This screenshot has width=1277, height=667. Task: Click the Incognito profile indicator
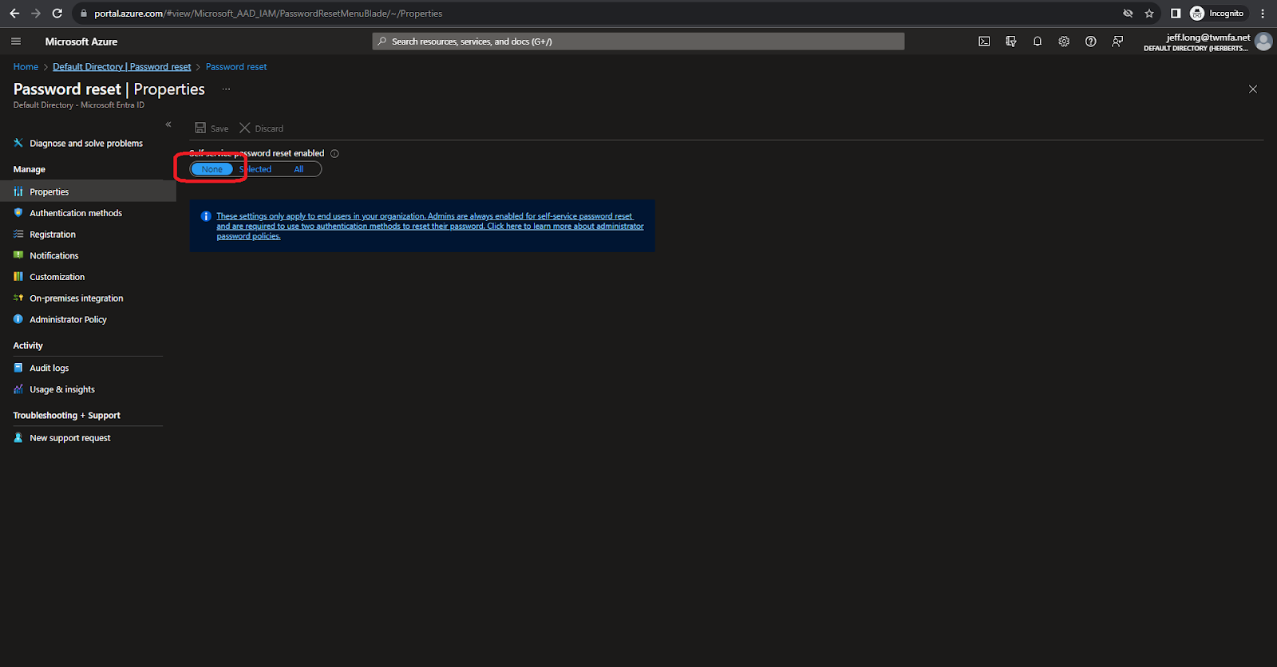(x=1218, y=14)
